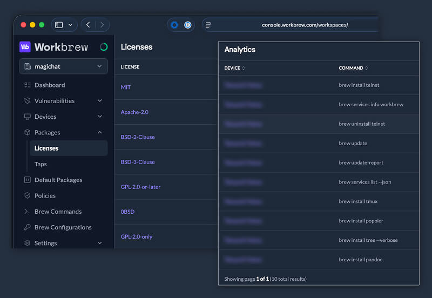Click the Workbrew logo icon

pyautogui.click(x=25, y=47)
